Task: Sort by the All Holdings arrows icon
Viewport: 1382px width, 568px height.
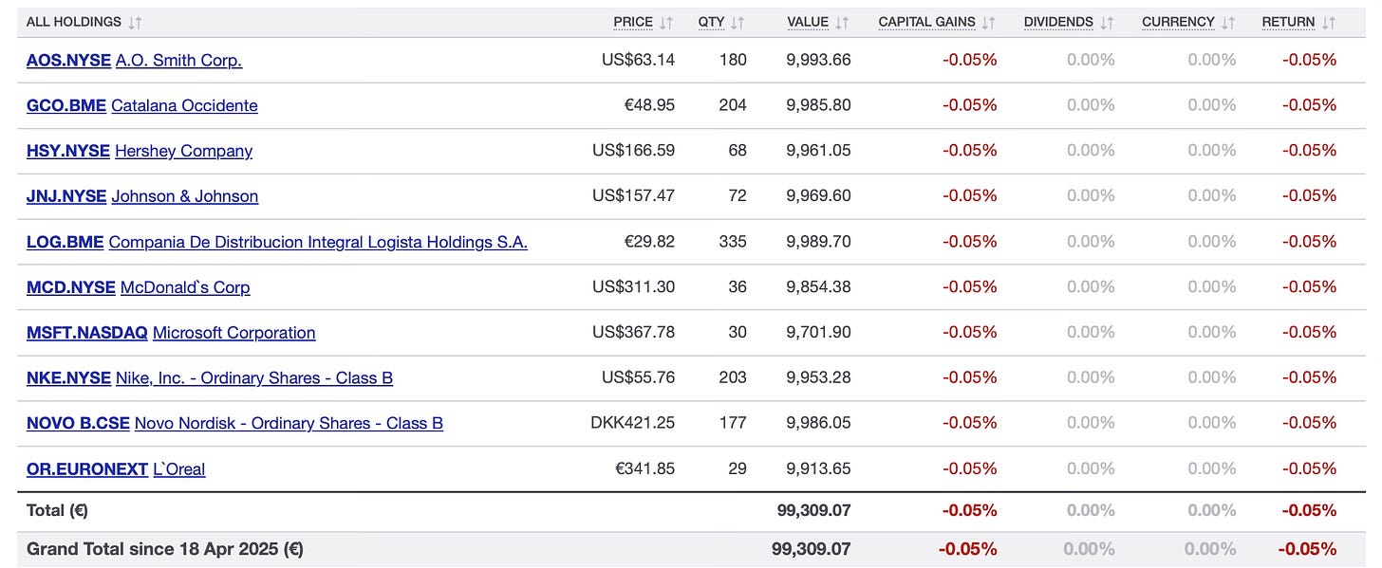Action: click(x=135, y=22)
